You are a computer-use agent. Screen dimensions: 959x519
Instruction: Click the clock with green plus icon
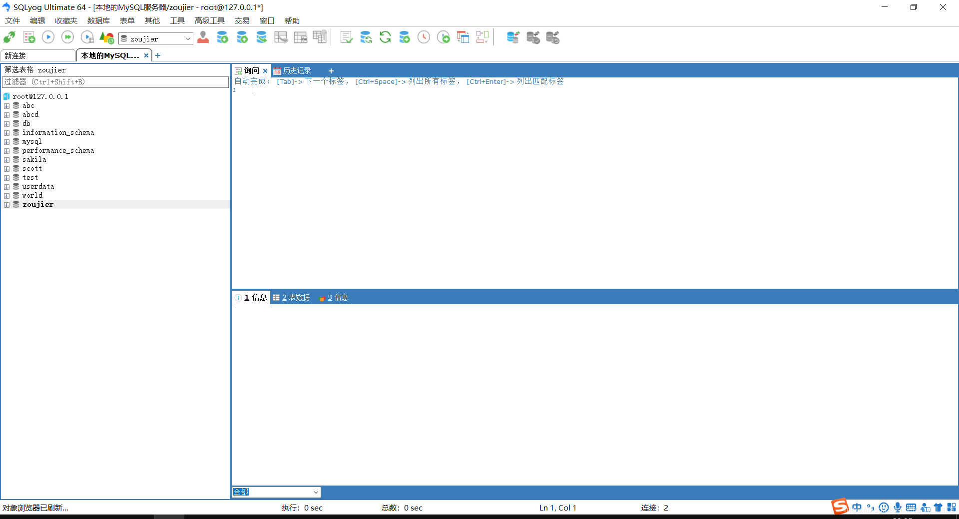click(x=444, y=37)
